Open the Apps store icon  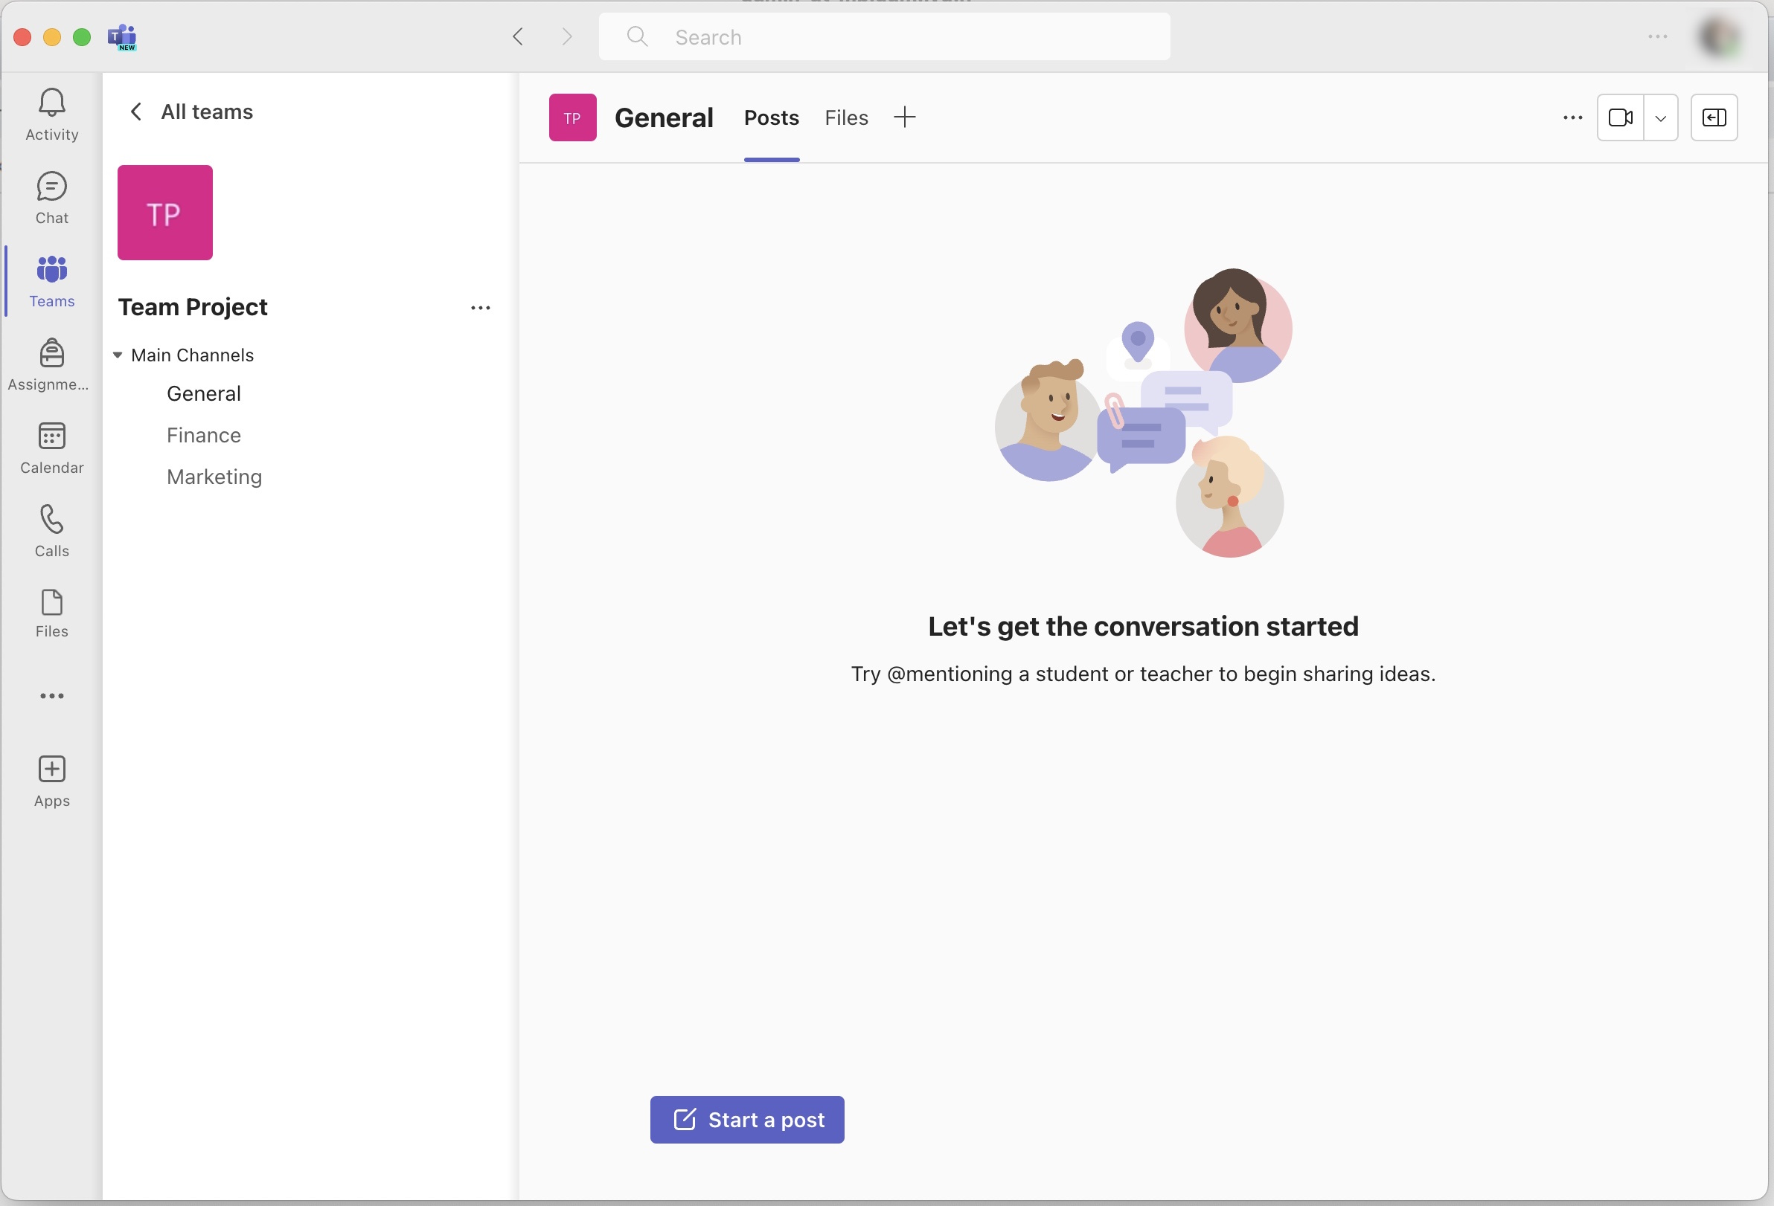click(51, 781)
